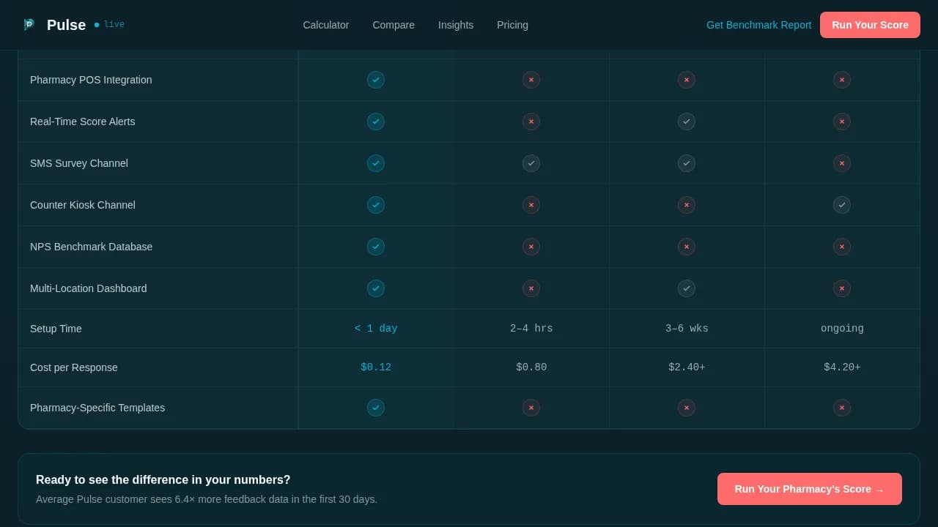The height and width of the screenshot is (527, 938).
Task: Click Pharmacy-Specific Templates cross in $4.20+ column
Action: tap(842, 408)
